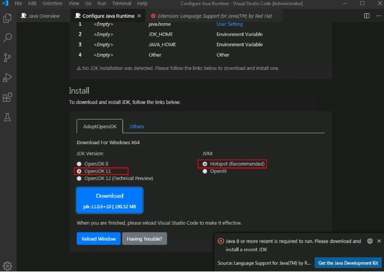Click the JDK_HOME row text

[x=161, y=34]
